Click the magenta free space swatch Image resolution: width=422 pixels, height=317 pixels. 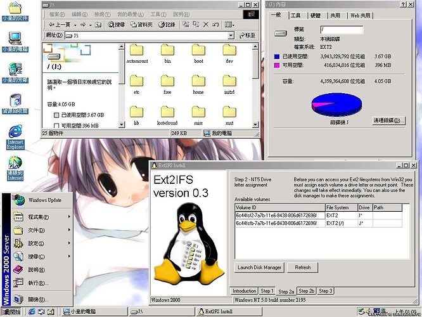[x=277, y=65]
